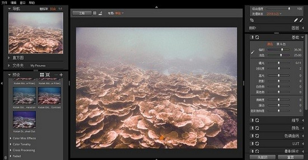Activate the brush tool icon

[301, 20]
